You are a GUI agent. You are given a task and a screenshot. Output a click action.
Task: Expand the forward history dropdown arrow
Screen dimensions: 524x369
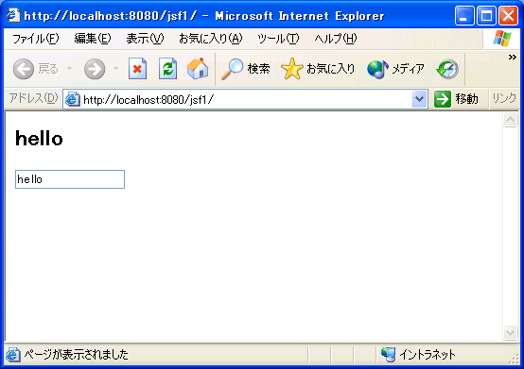pyautogui.click(x=115, y=69)
